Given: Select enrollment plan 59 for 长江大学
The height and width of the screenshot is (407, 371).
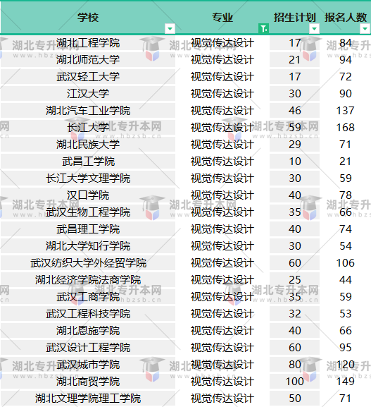Looking at the screenshot, I should (294, 128).
